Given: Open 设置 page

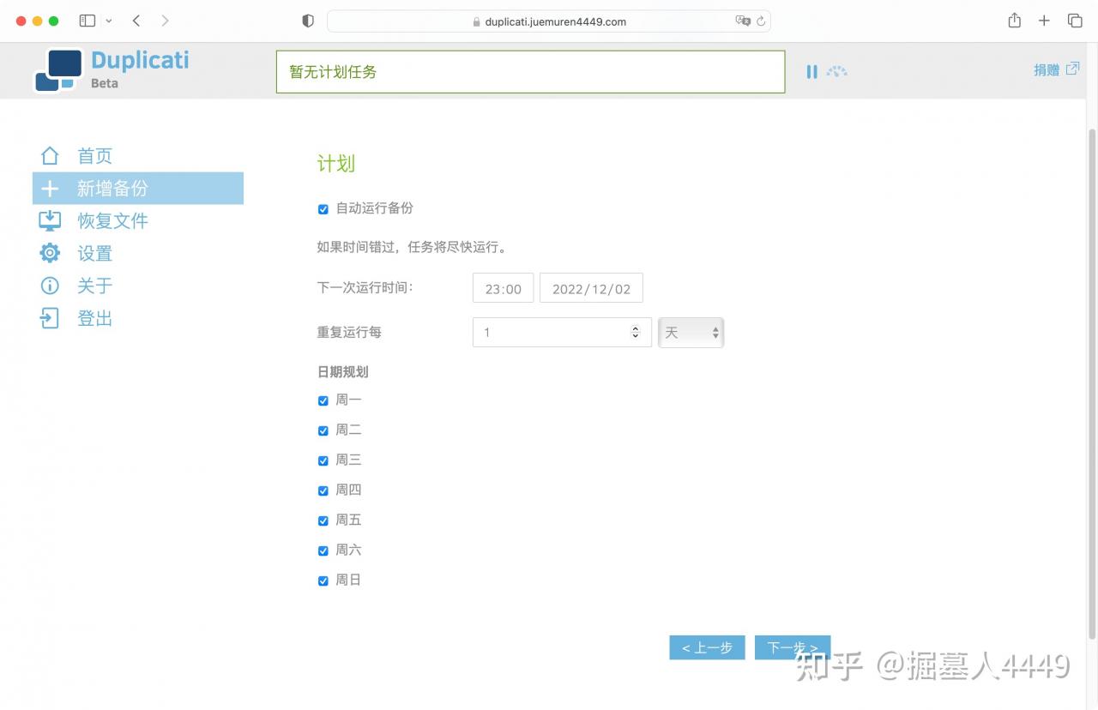Looking at the screenshot, I should tap(95, 254).
